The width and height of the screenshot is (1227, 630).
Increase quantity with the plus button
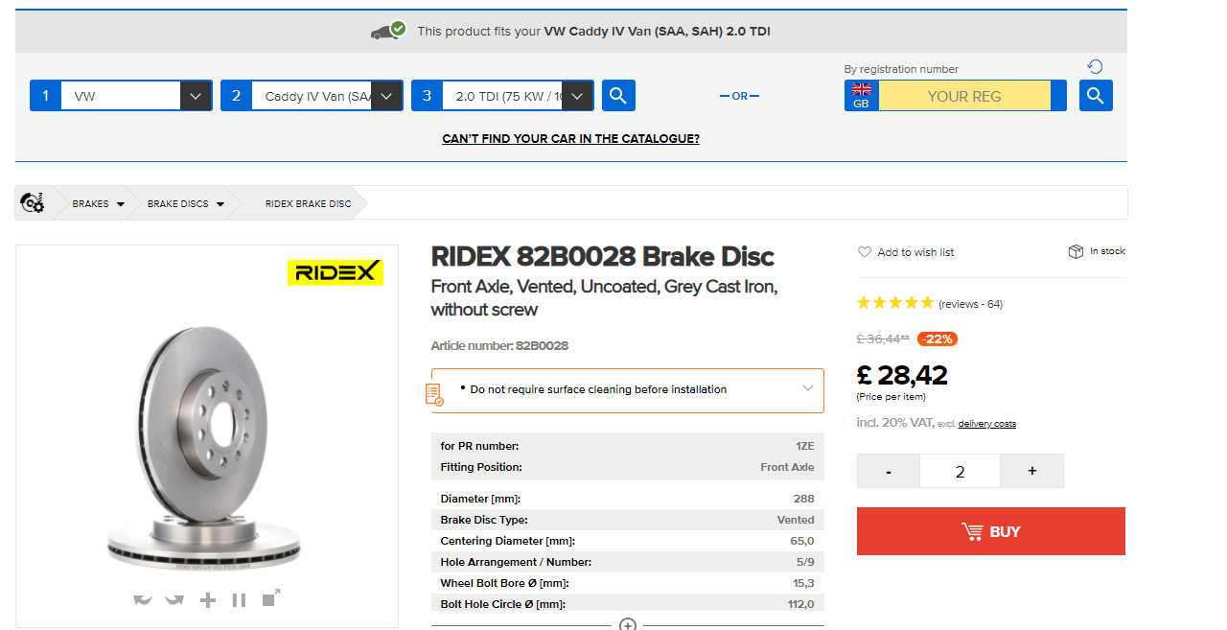point(1031,471)
